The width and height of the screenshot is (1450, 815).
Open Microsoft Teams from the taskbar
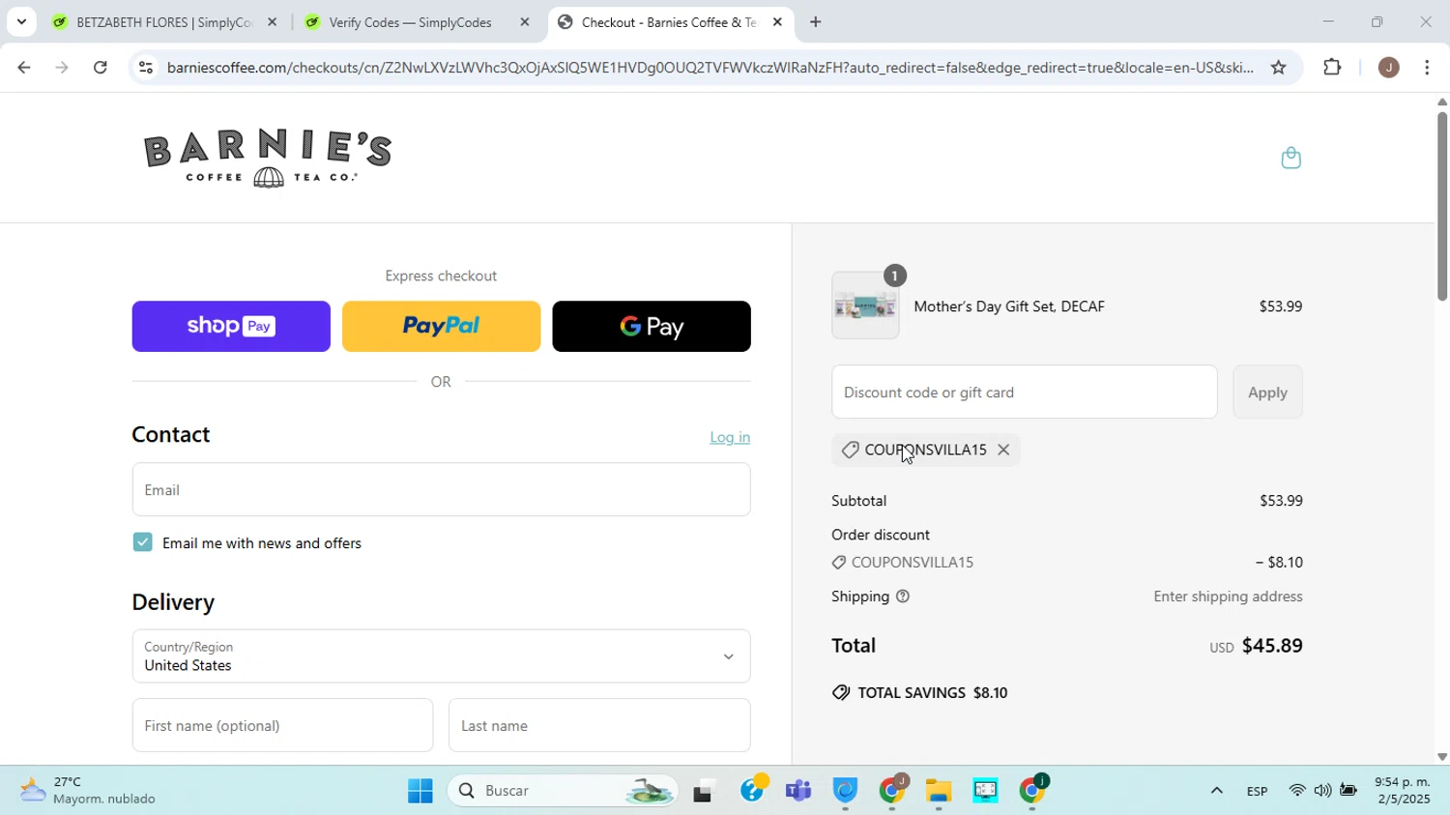tap(798, 791)
